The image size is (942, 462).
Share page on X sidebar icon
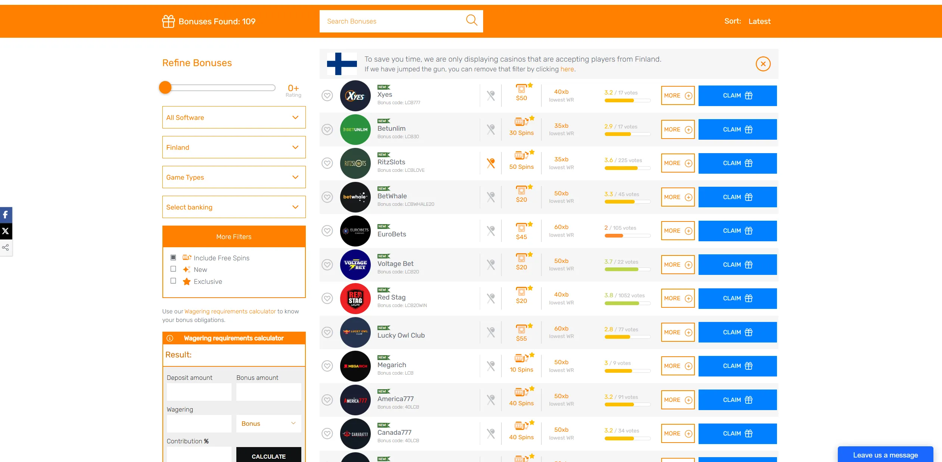6,231
